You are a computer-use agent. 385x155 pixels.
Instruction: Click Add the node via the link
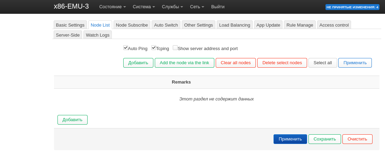click(185, 63)
